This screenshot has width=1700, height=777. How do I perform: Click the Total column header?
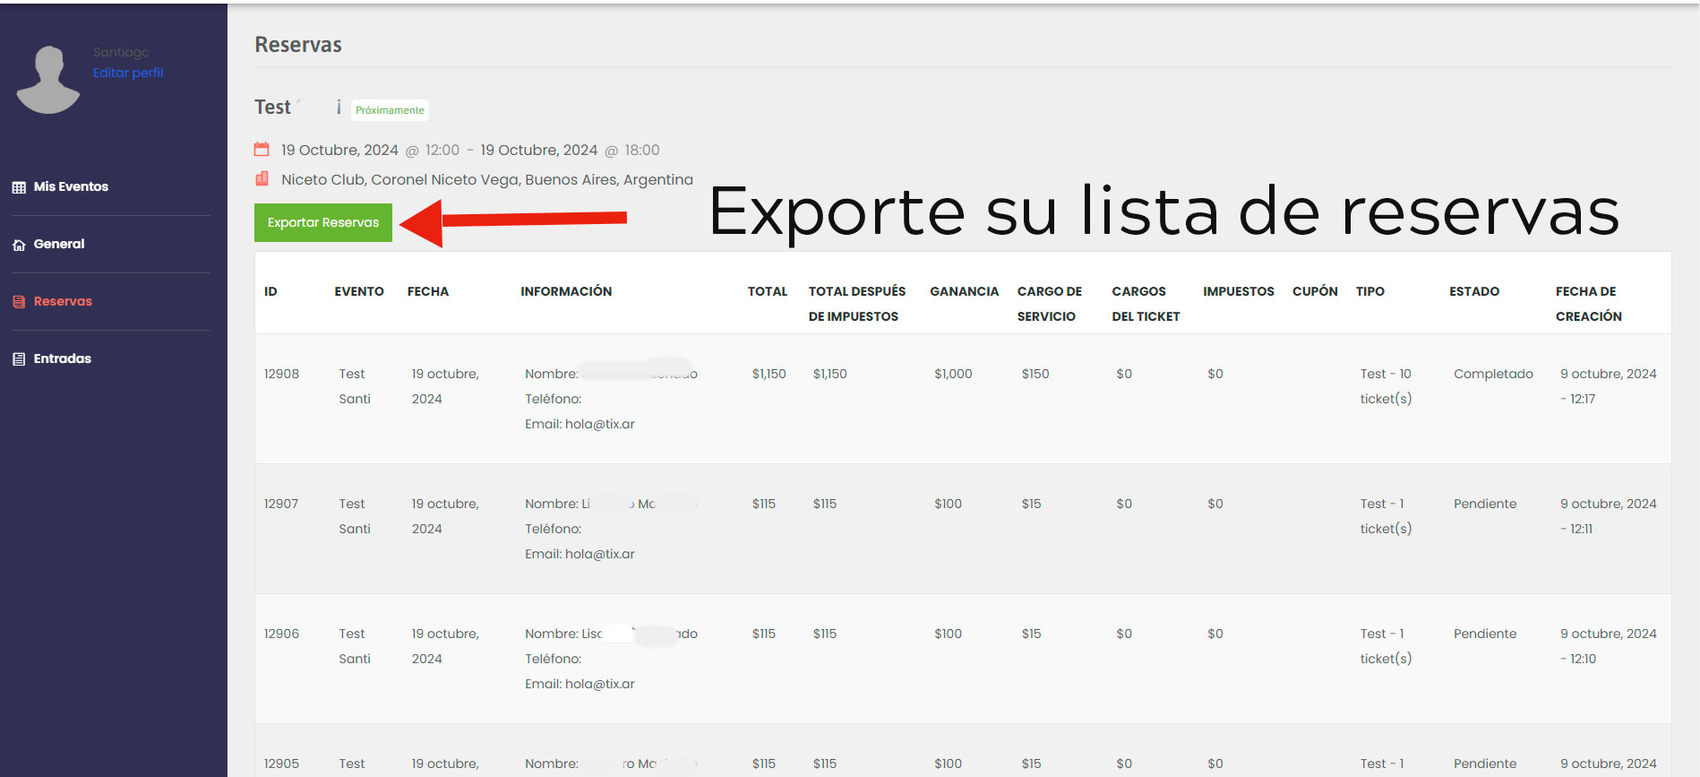(767, 291)
